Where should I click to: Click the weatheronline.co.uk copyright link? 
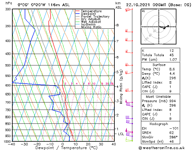(x=162, y=148)
